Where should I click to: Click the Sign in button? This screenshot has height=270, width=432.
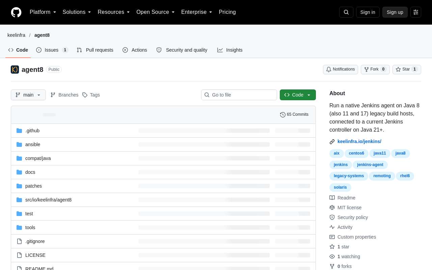point(368,12)
